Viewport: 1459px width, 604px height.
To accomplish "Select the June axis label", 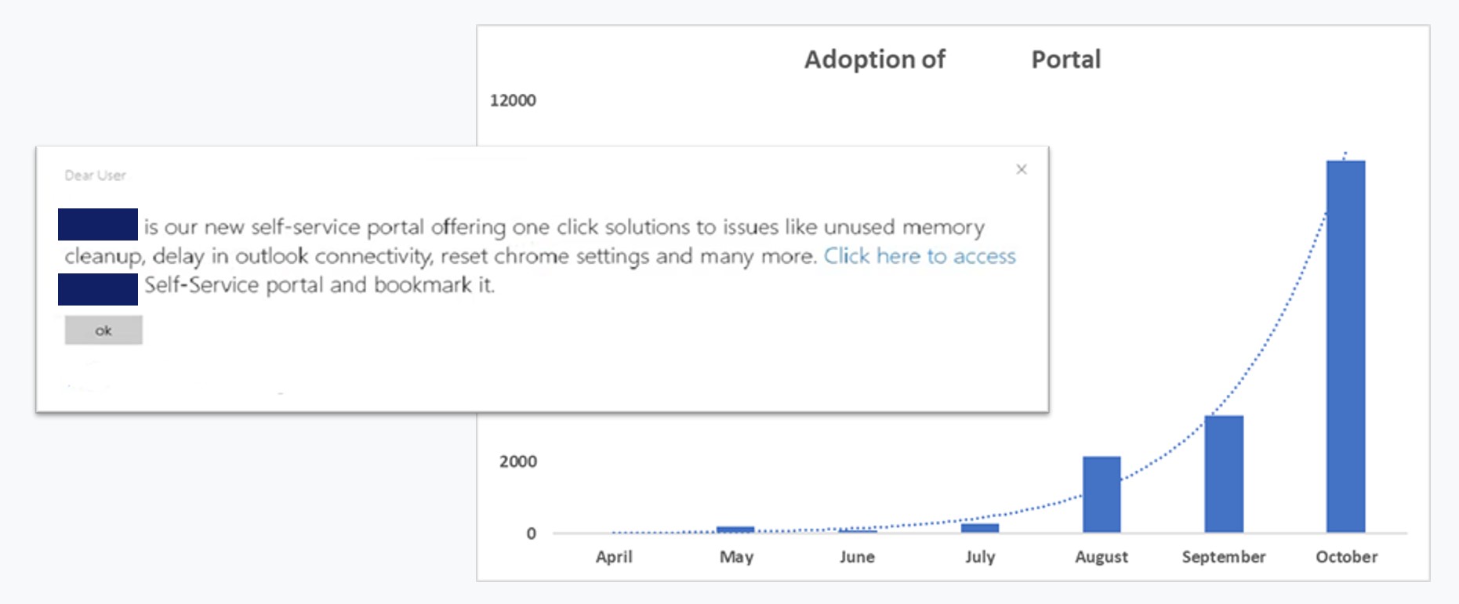I will (x=857, y=557).
